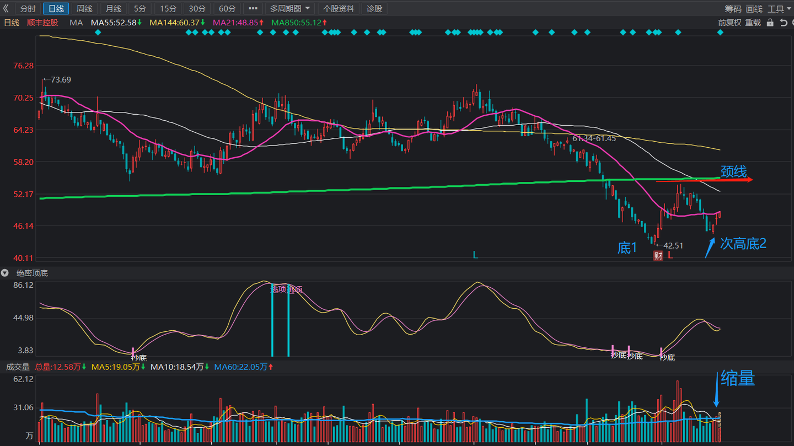794x446 pixels.
Task: Open the 月线 monthly chart tab
Action: 114,9
